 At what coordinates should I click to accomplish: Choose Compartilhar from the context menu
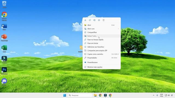[101, 32]
